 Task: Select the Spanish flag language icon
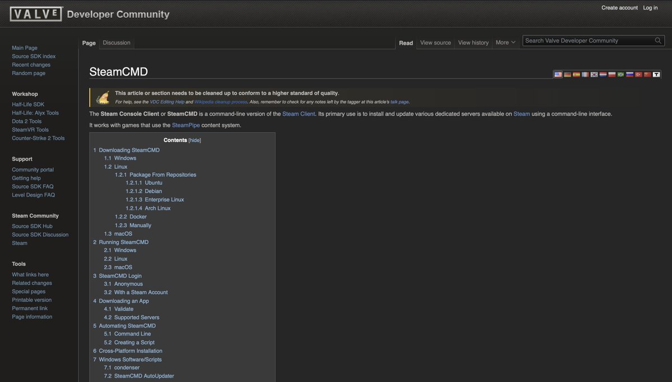(x=576, y=74)
